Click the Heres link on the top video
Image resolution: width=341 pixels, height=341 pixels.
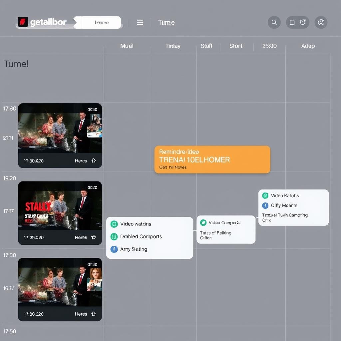point(81,161)
